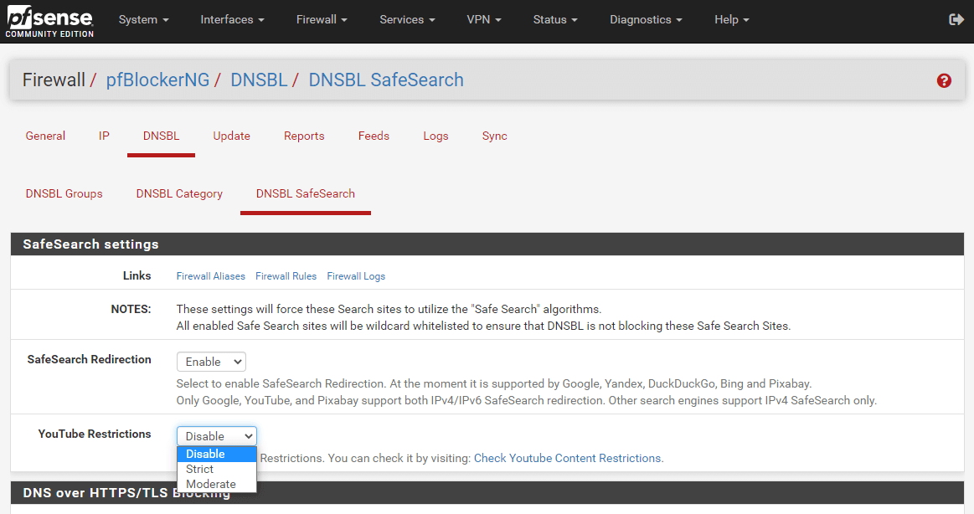Collapse the YouTube Restrictions dropdown
The image size is (974, 514).
[216, 436]
